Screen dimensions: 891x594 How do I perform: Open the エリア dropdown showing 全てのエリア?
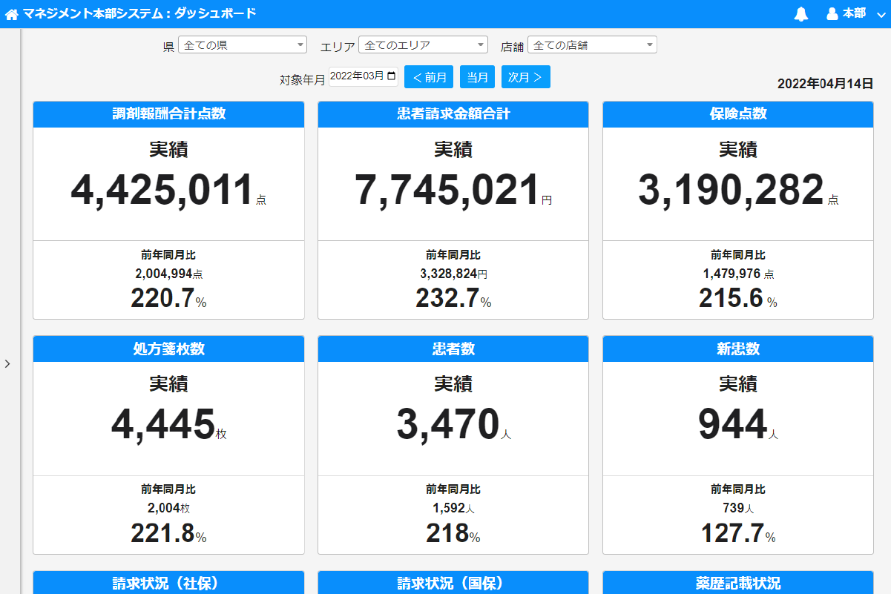(x=423, y=45)
